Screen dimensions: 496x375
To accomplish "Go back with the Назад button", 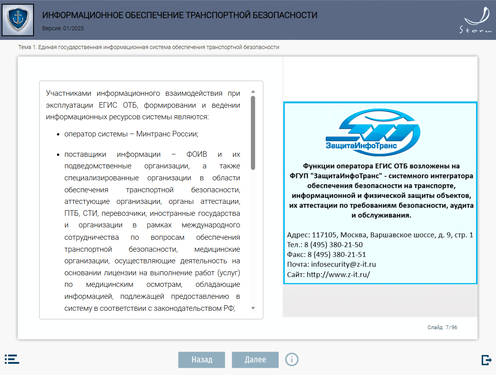I will click(202, 360).
